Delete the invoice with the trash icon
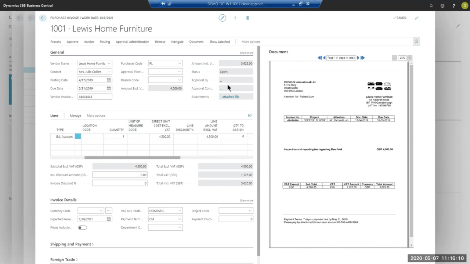This screenshot has width=470, height=264. [x=247, y=18]
